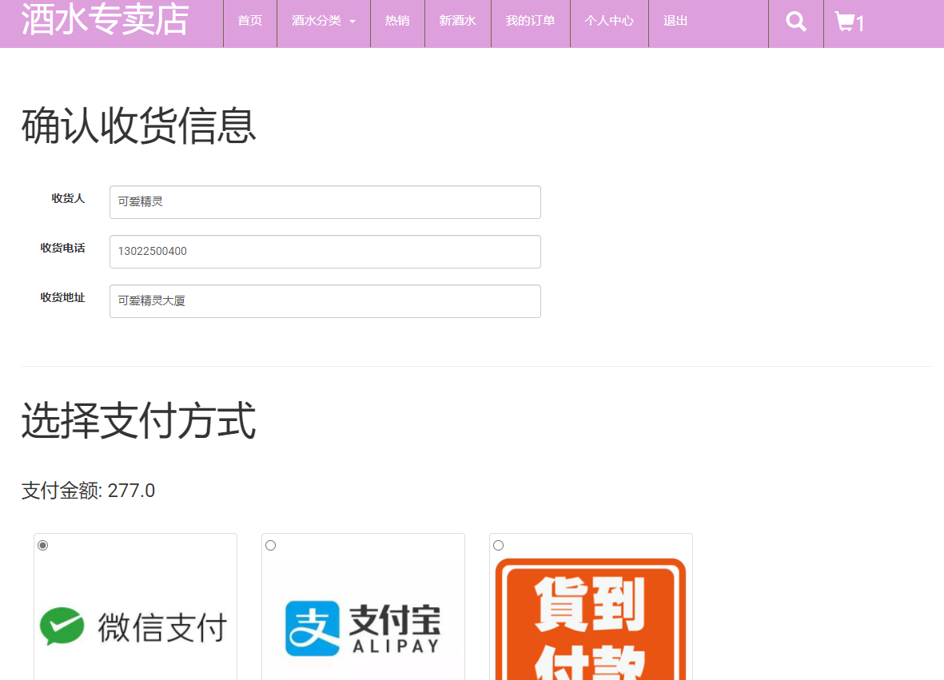
Task: Open the search function using the magnifier icon
Action: tap(795, 21)
